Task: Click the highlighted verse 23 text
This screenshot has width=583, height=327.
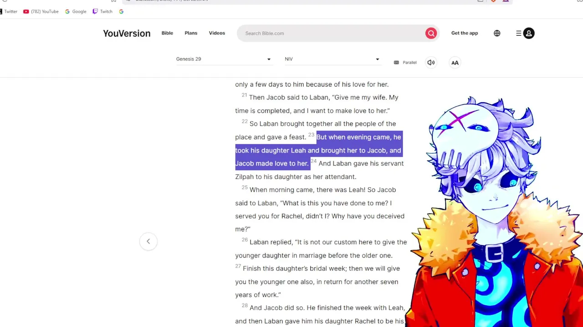Action: pos(318,150)
